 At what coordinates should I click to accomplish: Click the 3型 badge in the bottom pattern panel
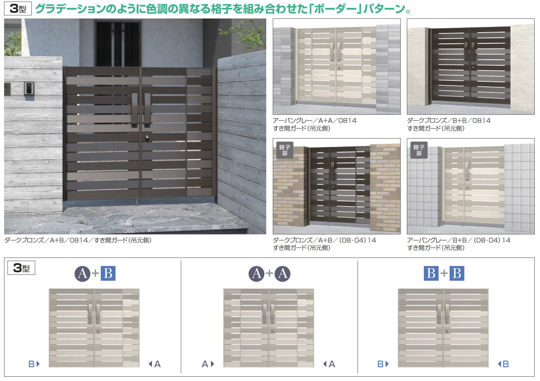tap(21, 268)
